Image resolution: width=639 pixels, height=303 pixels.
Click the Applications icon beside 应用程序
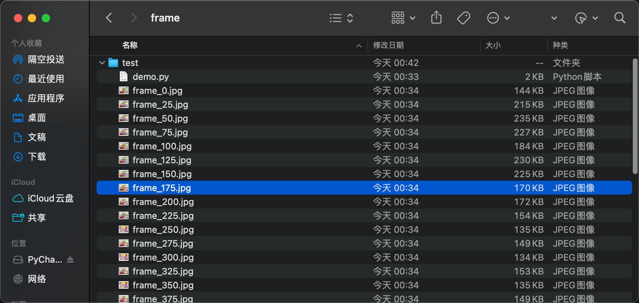click(18, 98)
